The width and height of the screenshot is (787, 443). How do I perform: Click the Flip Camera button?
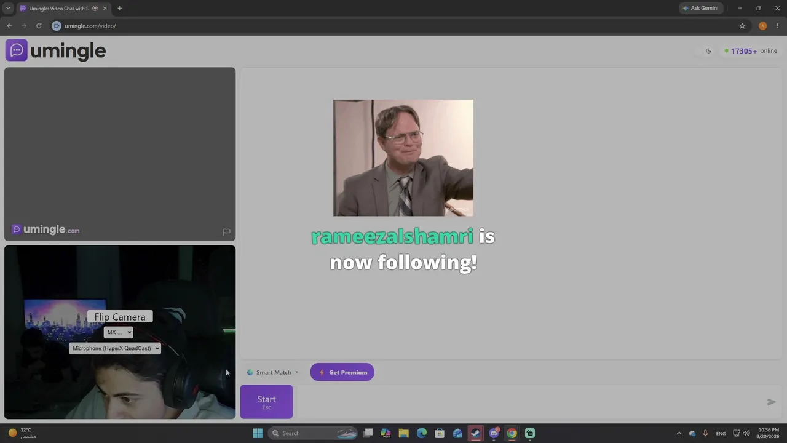click(x=120, y=317)
